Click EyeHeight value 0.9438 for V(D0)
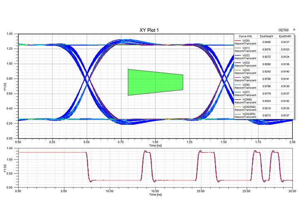Viewport: 299px width, 224px height. 267,42
